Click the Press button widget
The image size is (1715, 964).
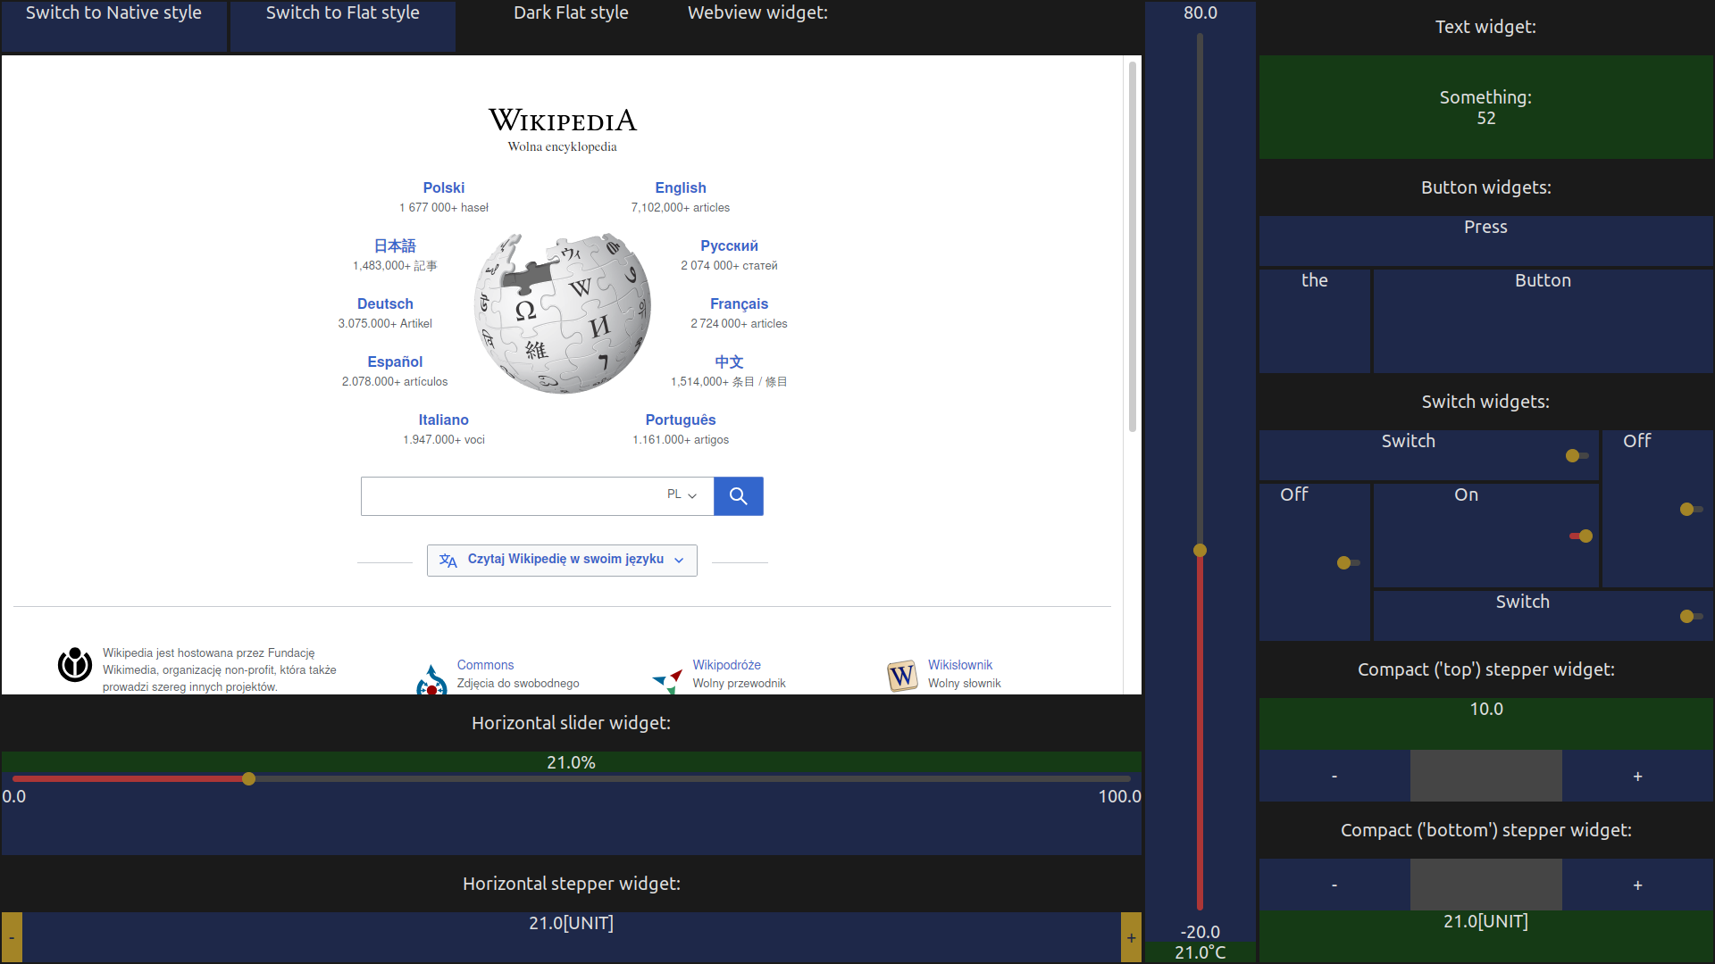pyautogui.click(x=1485, y=239)
